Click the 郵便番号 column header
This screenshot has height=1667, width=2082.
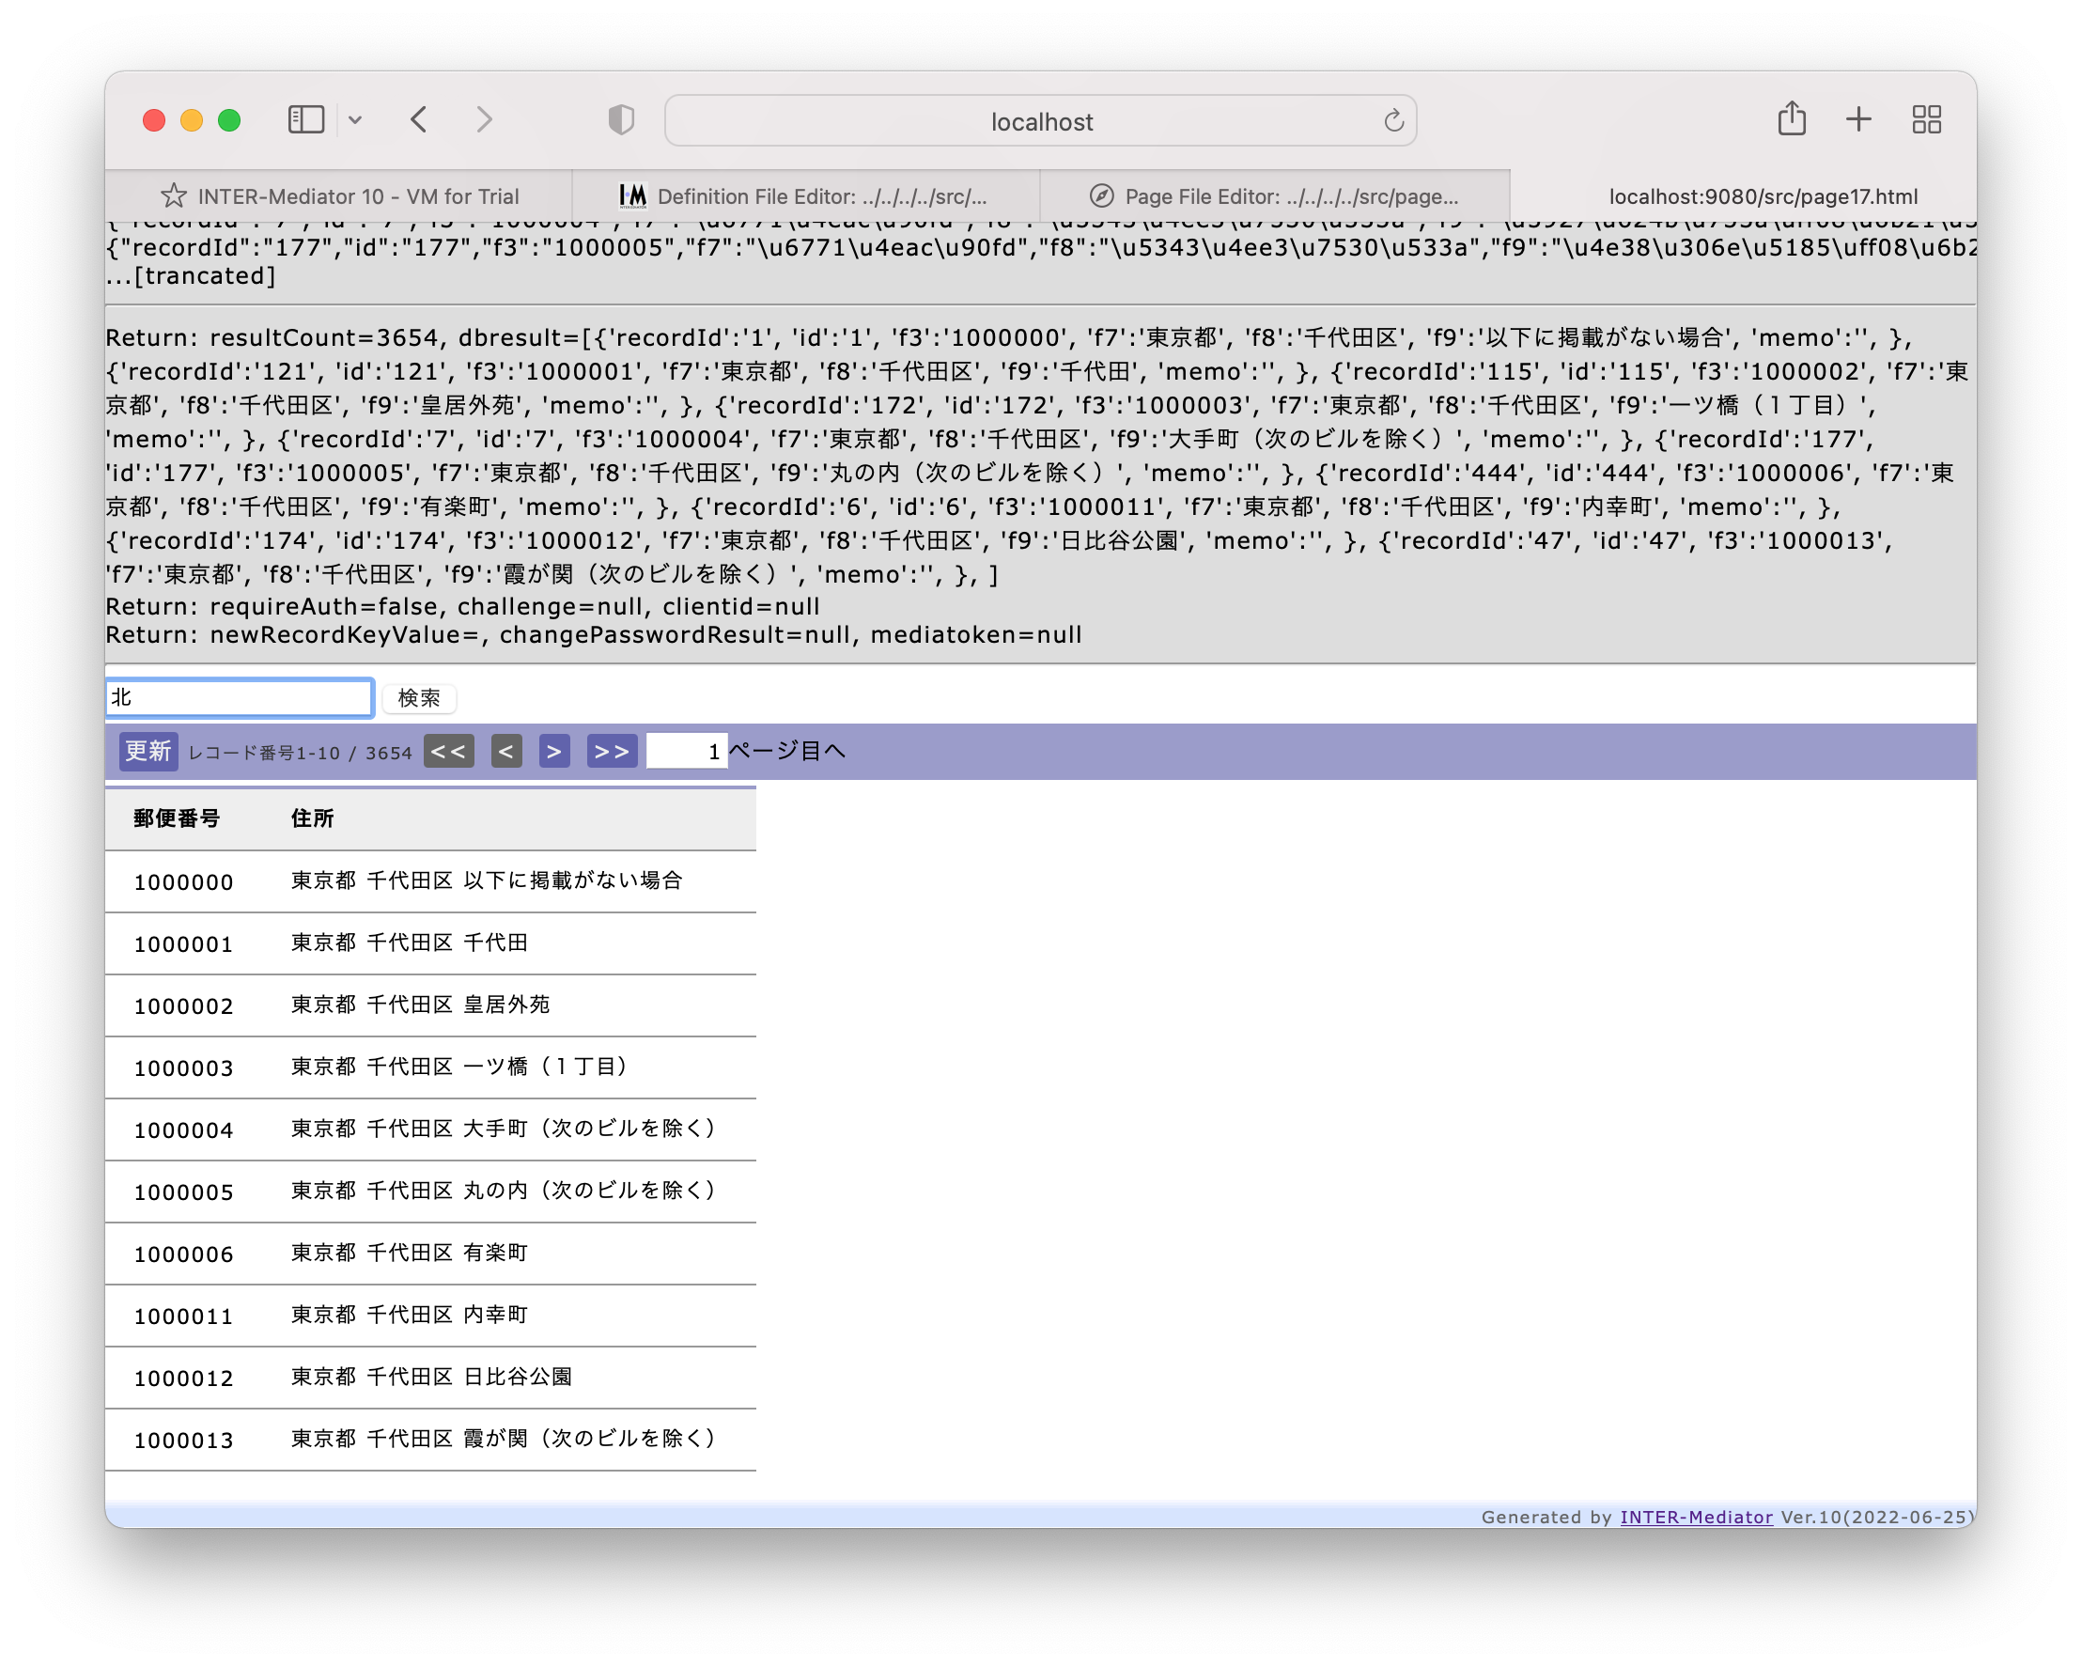tap(177, 819)
